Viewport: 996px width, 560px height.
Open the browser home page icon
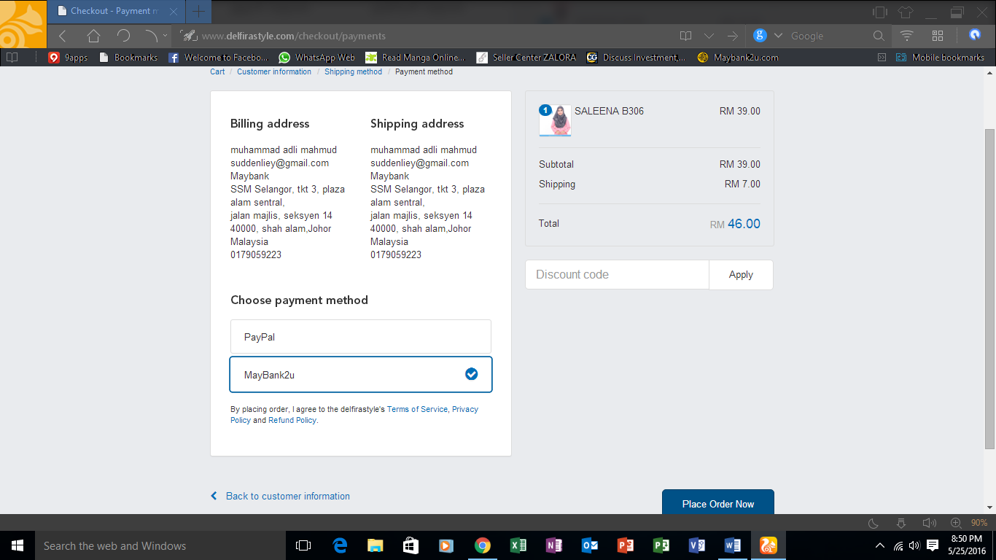click(x=93, y=36)
